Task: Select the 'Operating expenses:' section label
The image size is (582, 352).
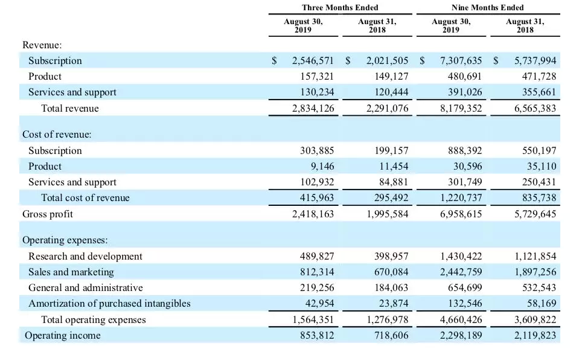Action: [x=65, y=240]
